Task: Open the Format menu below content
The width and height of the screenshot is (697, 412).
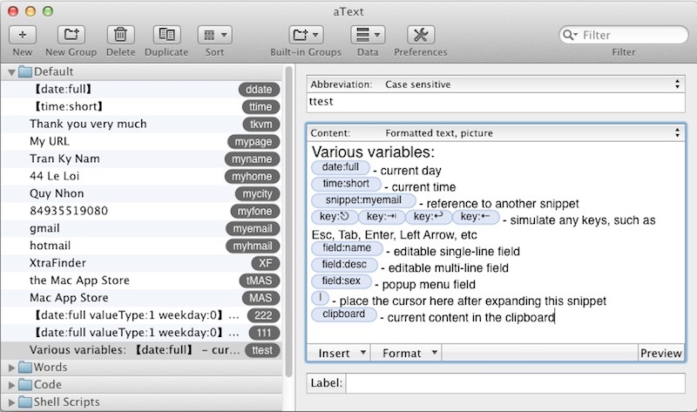Action: point(406,353)
